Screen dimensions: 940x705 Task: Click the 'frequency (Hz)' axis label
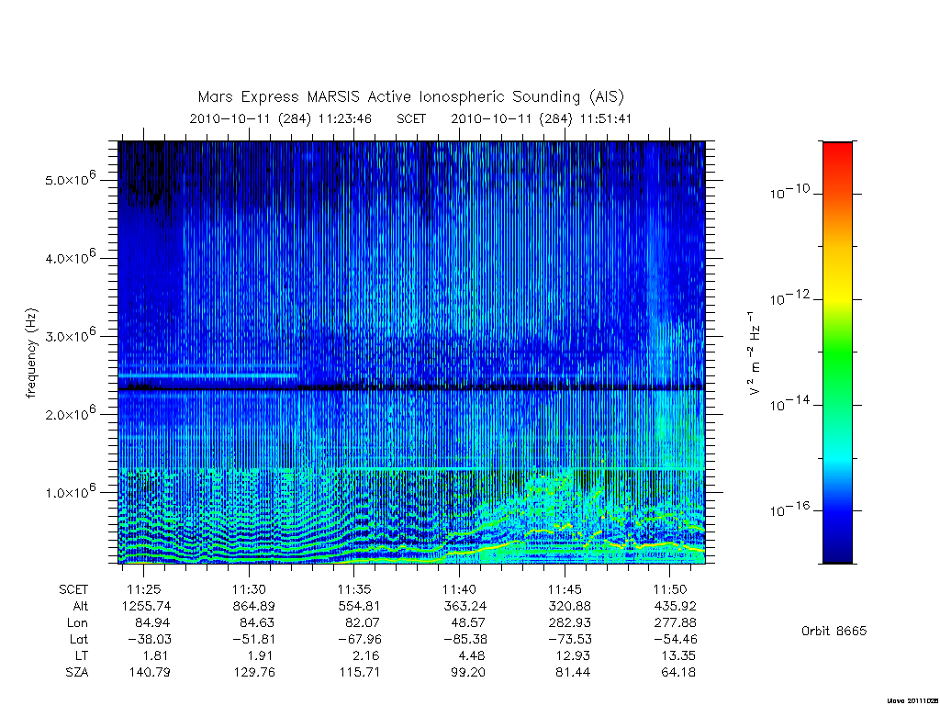coord(32,353)
